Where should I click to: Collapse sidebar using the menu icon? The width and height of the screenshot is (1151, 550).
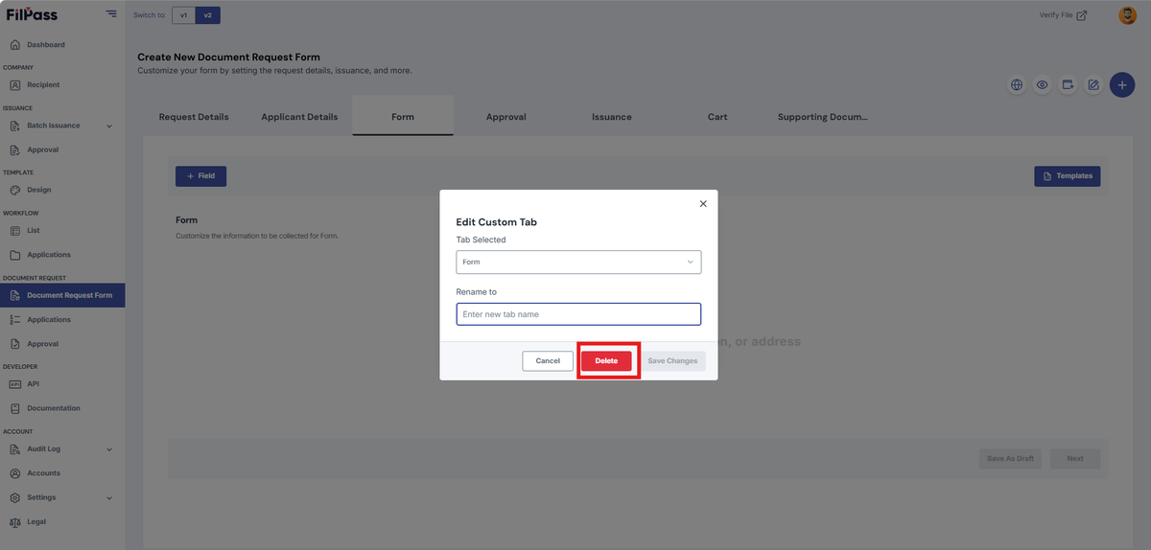[111, 14]
